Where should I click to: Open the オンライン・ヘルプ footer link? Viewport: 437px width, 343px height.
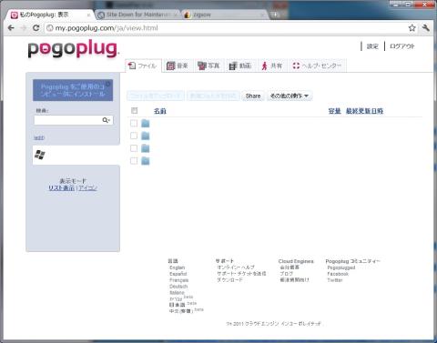pos(236,267)
